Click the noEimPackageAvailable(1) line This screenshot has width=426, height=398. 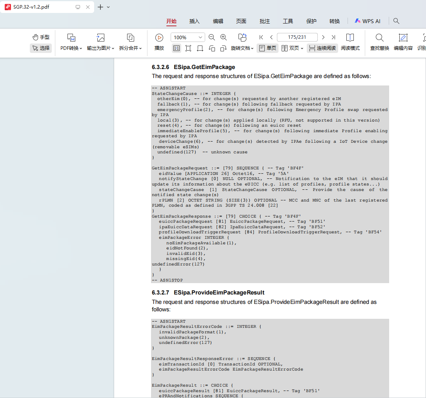[x=201, y=243]
